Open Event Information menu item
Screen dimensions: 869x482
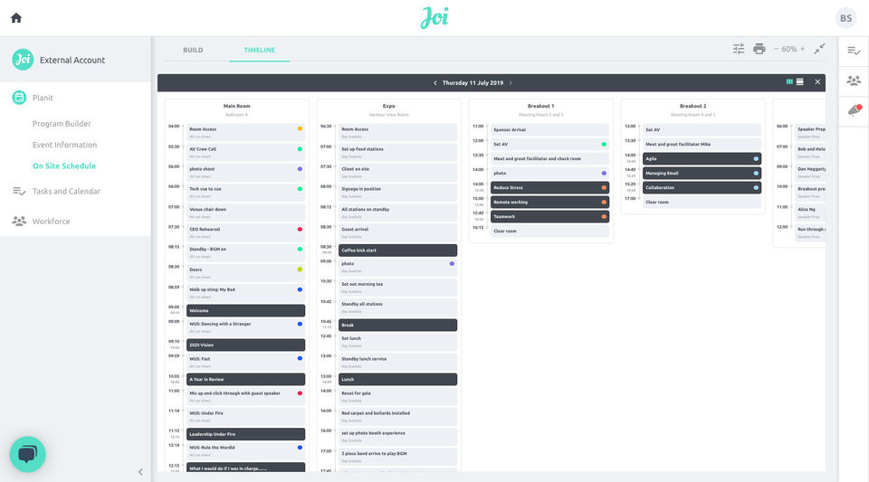[x=64, y=145]
